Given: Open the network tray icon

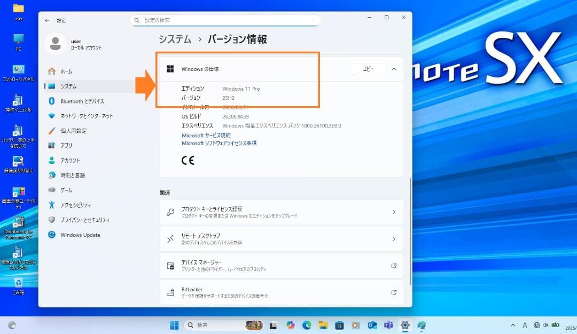Looking at the screenshot, I should click(x=537, y=325).
